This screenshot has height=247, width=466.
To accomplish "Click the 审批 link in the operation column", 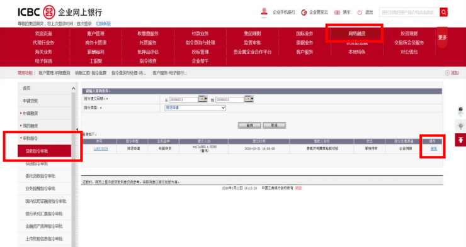I will (x=434, y=149).
